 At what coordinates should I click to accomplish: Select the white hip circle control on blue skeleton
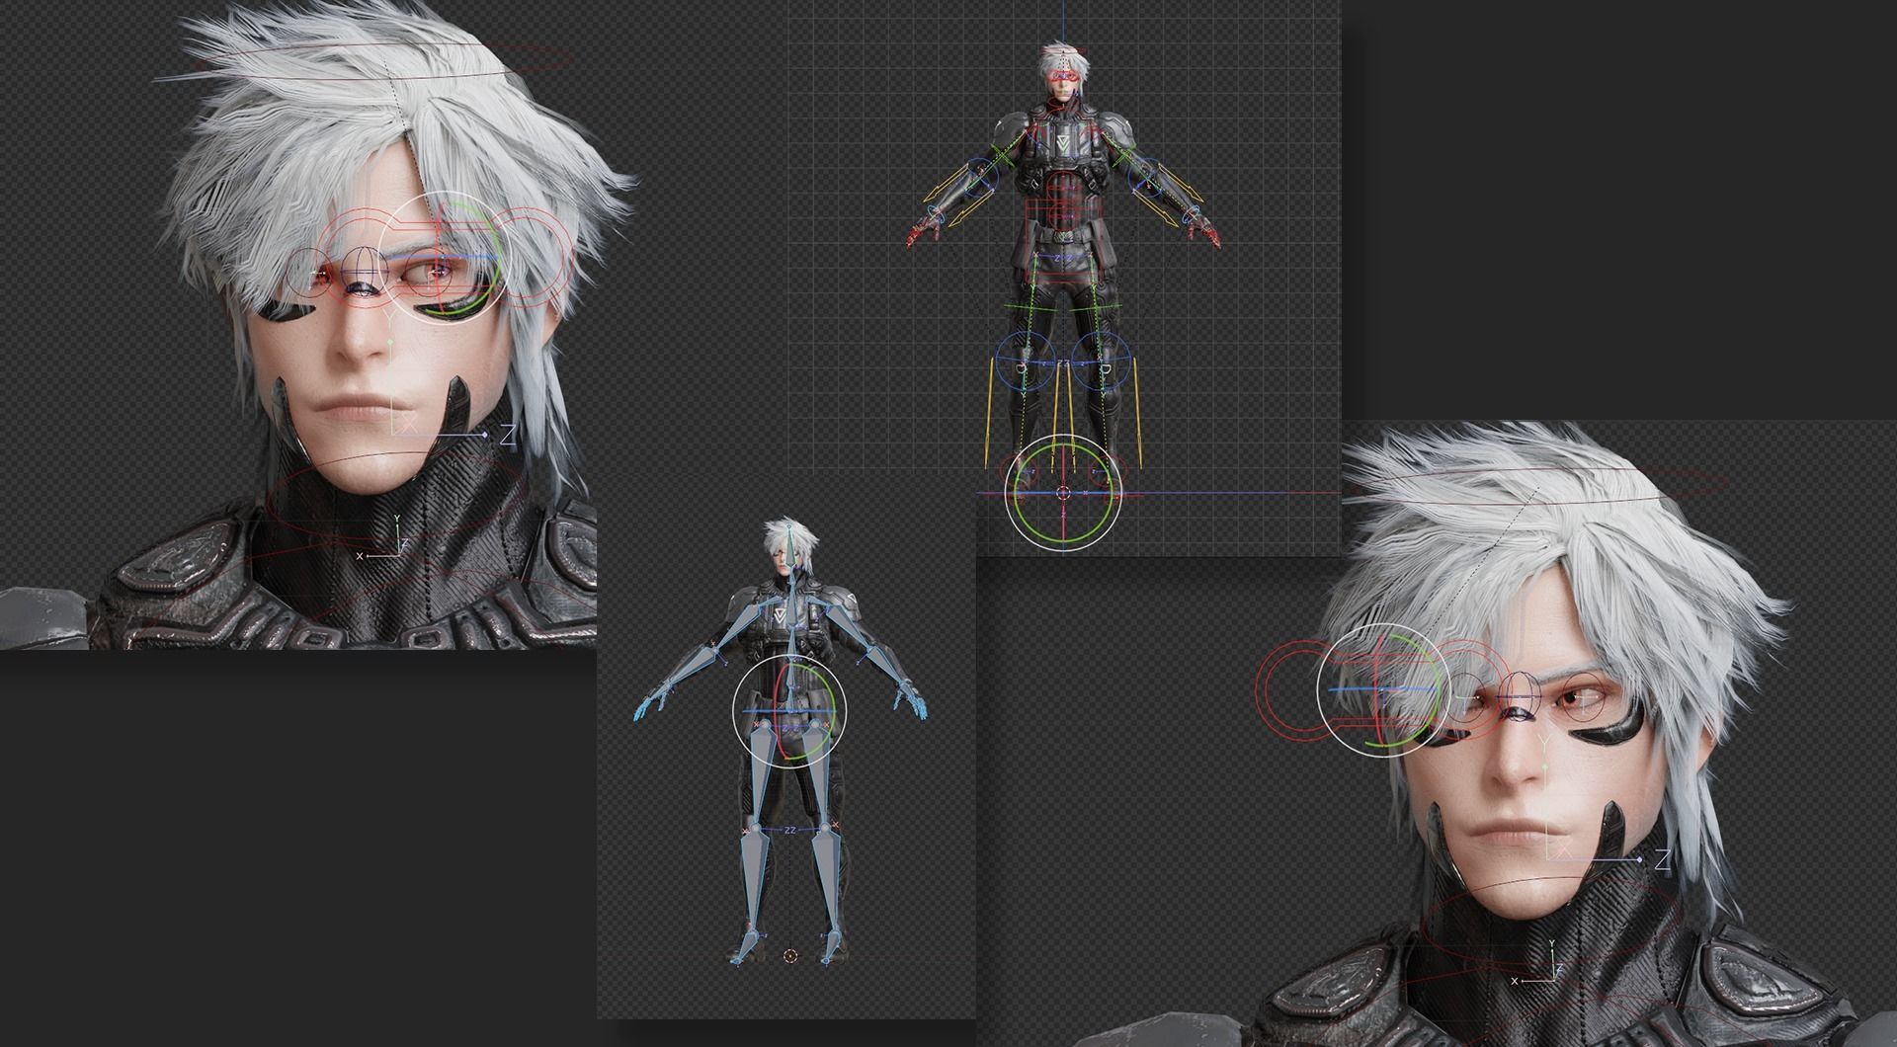click(x=788, y=711)
